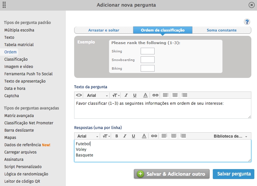Click into the Respostas text area
Viewport: 257px width, 186px height.
[x=163, y=151]
